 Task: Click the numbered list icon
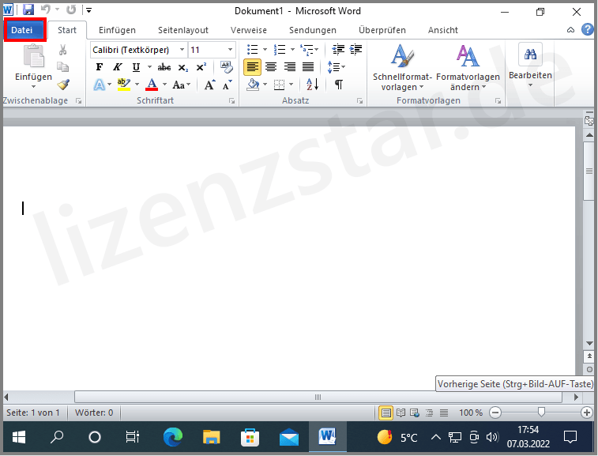click(280, 50)
